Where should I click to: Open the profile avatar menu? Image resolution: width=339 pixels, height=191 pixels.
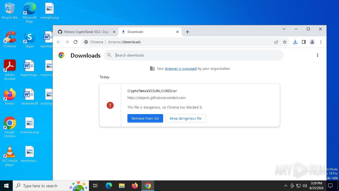pyautogui.click(x=312, y=42)
